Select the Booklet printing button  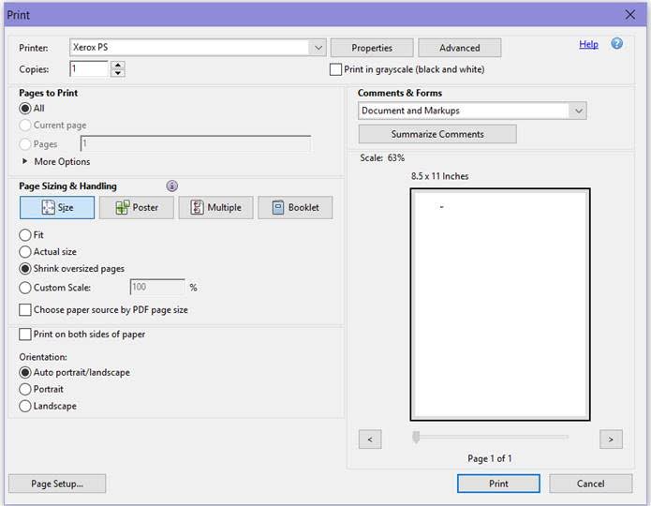coord(295,207)
